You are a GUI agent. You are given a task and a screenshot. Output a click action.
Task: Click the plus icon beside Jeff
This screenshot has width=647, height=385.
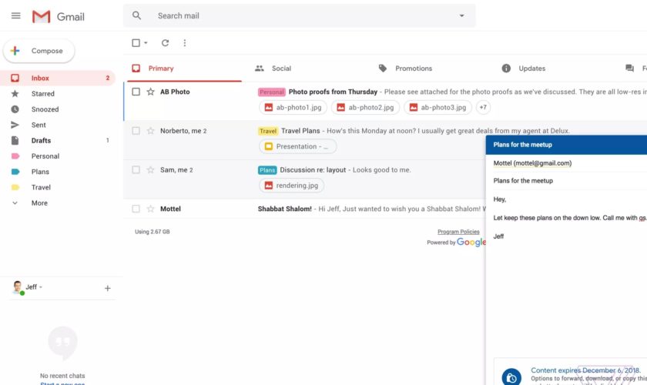point(107,288)
